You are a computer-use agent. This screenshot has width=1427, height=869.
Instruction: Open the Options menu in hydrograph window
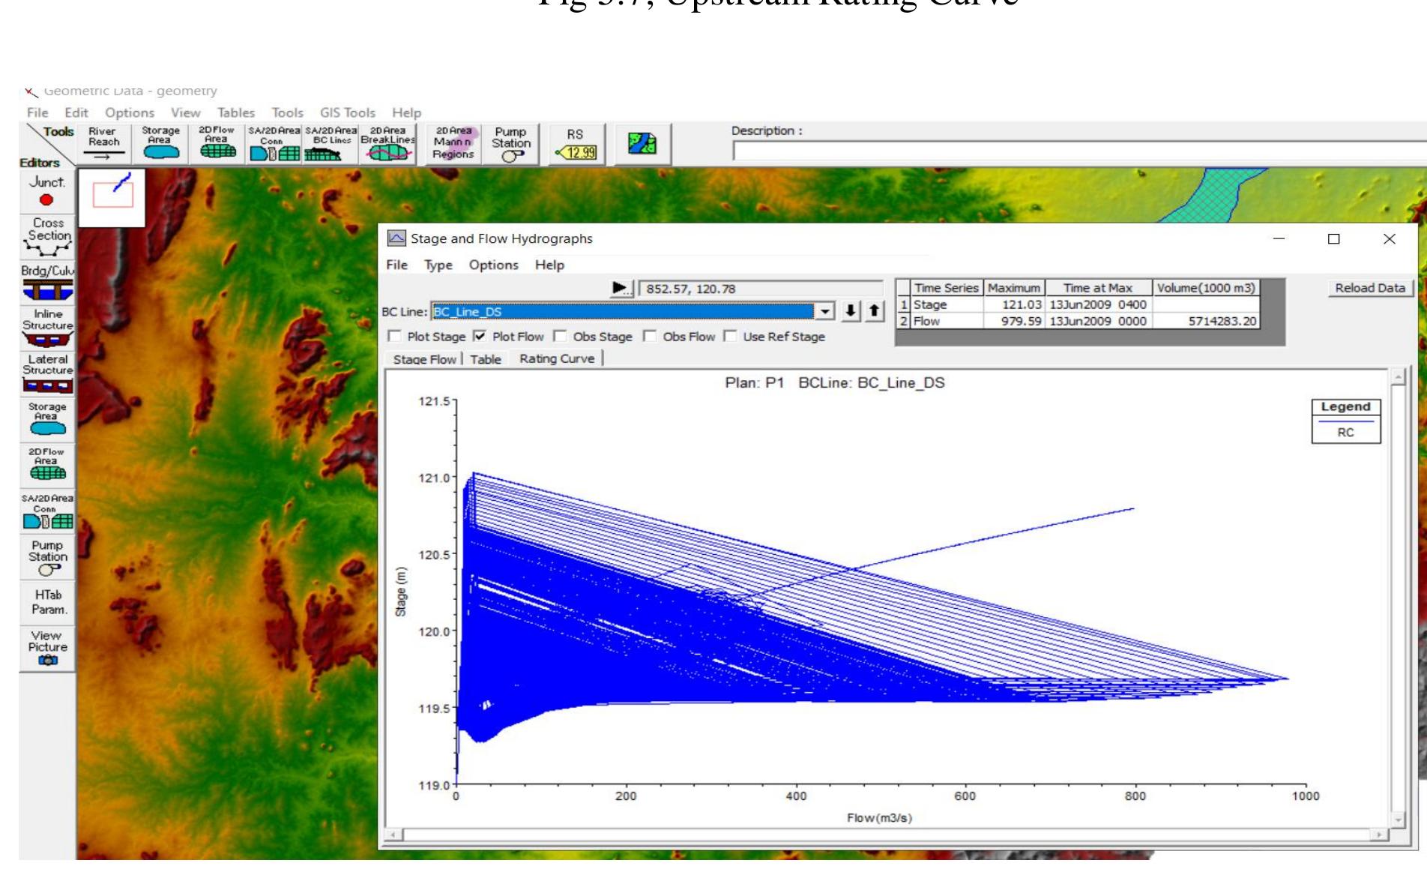494,265
